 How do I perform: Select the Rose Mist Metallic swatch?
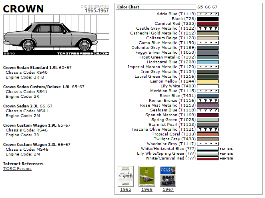(x=208, y=105)
